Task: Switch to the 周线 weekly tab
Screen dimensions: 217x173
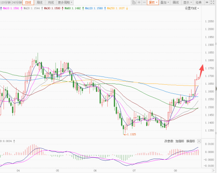Action: [x=40, y=2]
